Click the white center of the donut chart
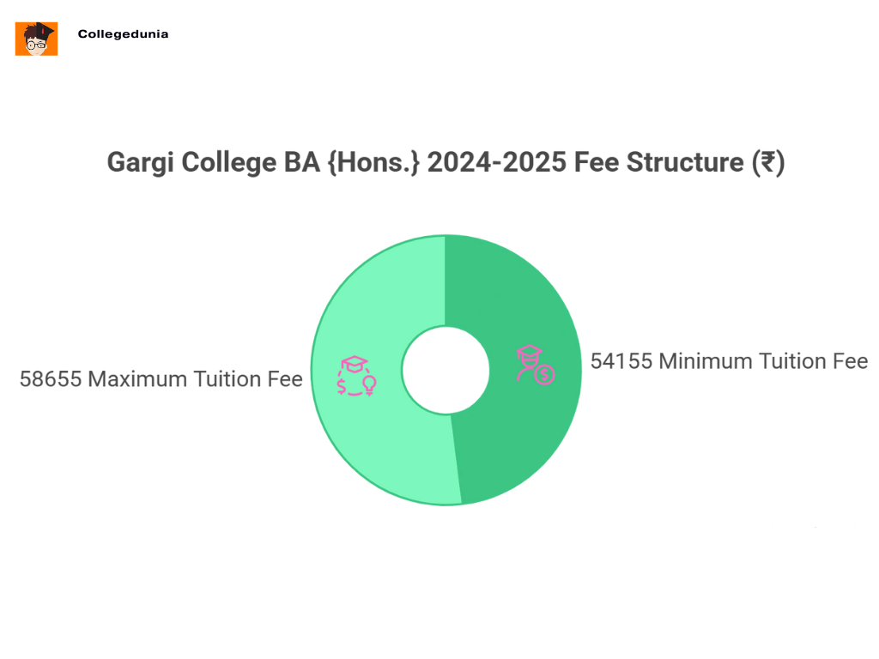This screenshot has height=659, width=879. pos(445,370)
